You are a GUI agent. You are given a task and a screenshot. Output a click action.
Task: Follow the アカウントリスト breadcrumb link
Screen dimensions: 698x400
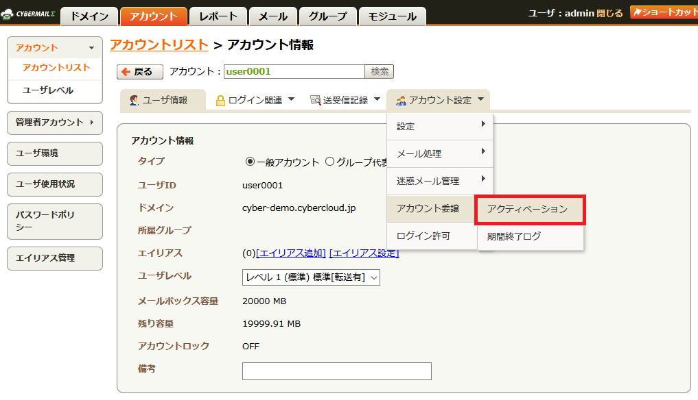click(x=159, y=45)
